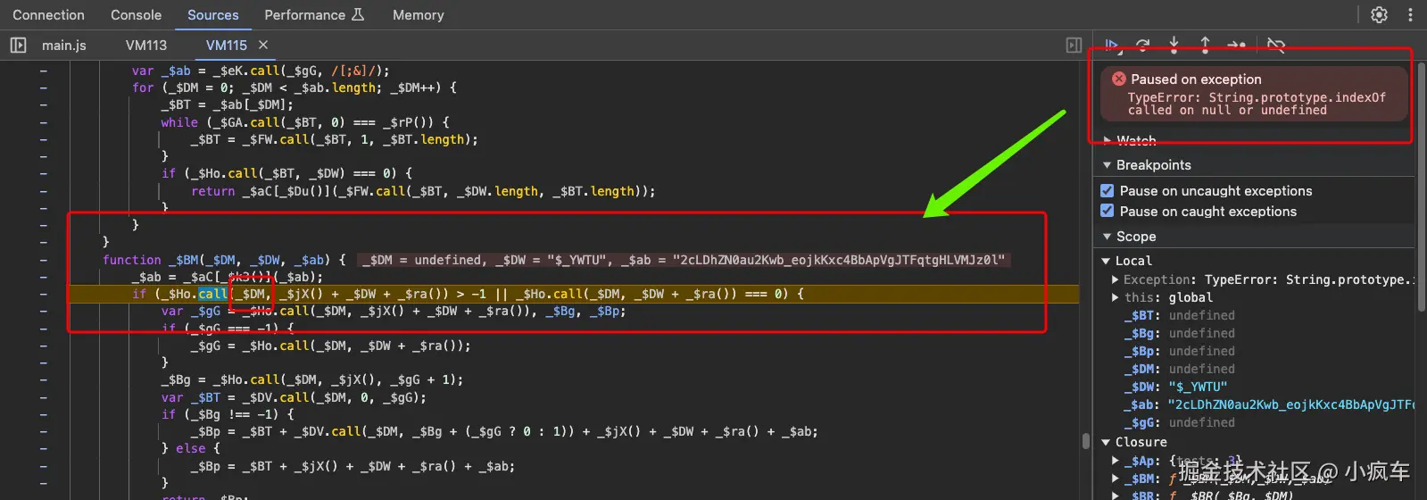Toggle Pause on caught exceptions checkbox
This screenshot has width=1427, height=500.
tap(1107, 211)
